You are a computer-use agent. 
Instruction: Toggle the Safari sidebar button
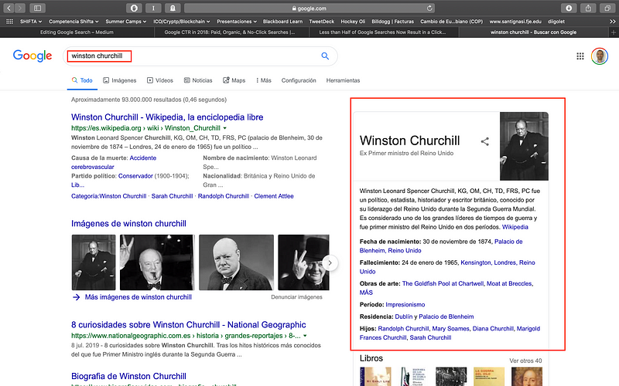pos(37,8)
